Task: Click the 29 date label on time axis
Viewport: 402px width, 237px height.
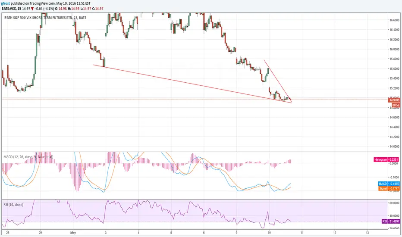Action: coord(40,233)
